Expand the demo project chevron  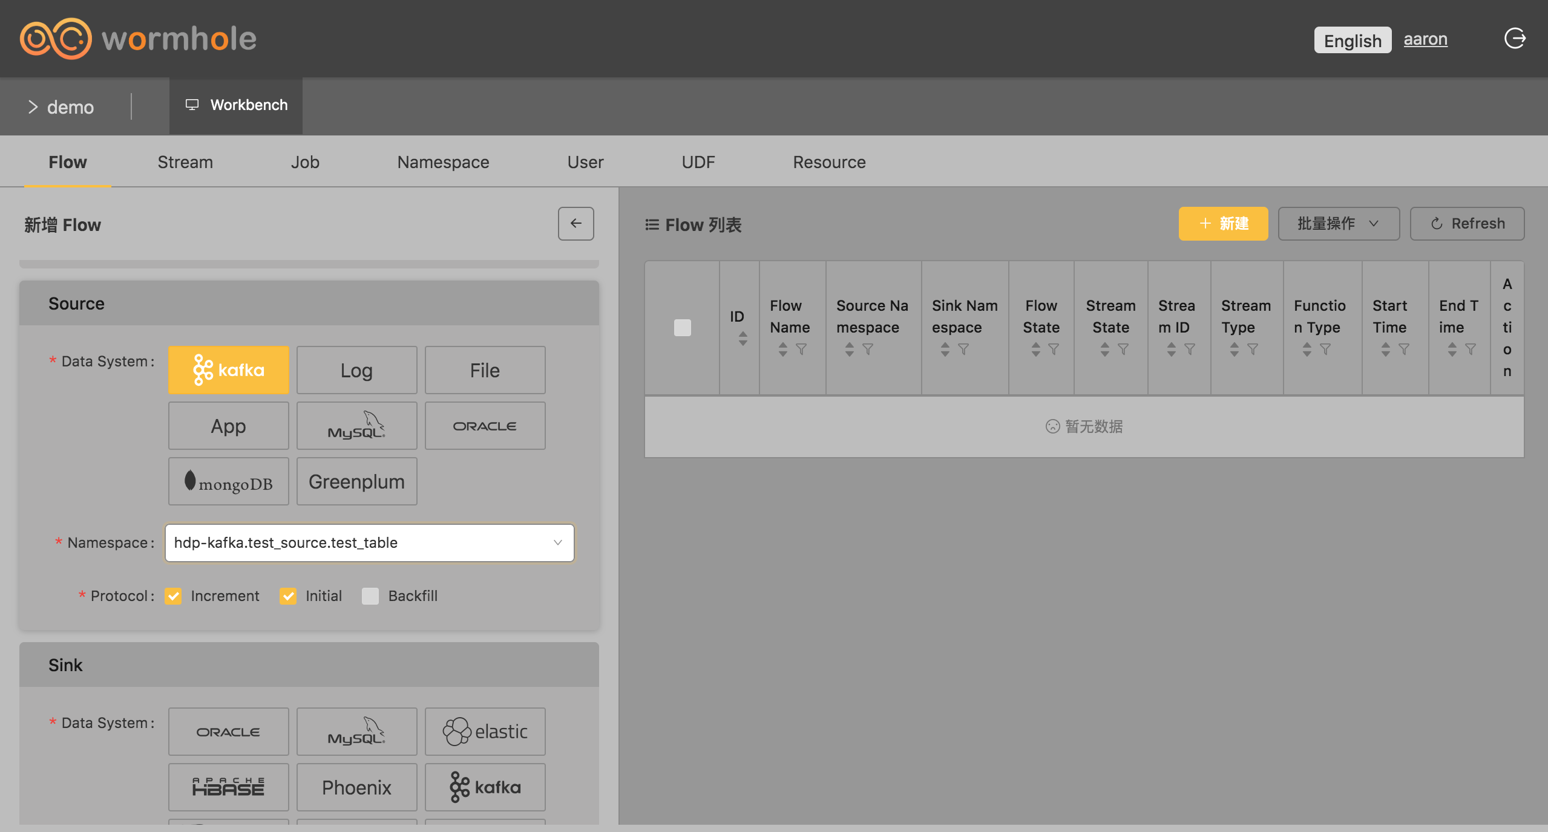pos(33,107)
